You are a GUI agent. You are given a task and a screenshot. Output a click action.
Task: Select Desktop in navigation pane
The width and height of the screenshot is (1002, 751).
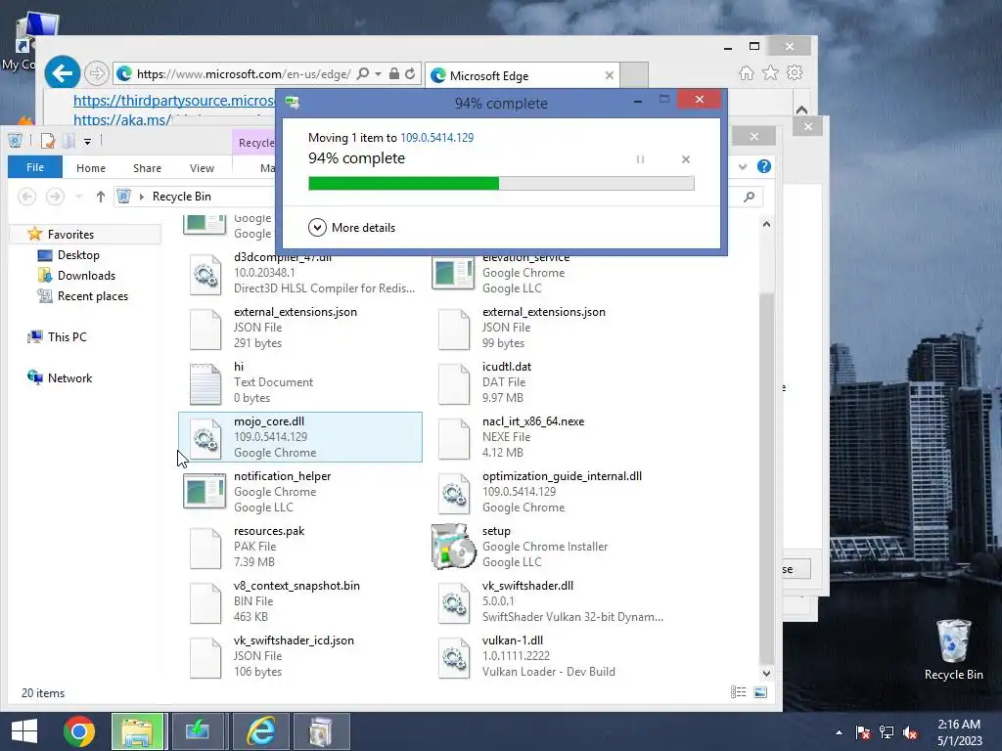coord(78,255)
